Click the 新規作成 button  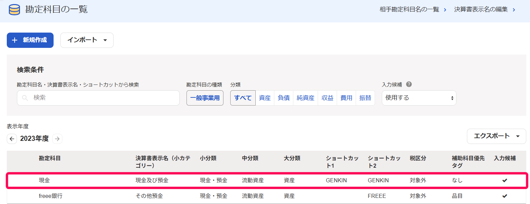(x=30, y=40)
